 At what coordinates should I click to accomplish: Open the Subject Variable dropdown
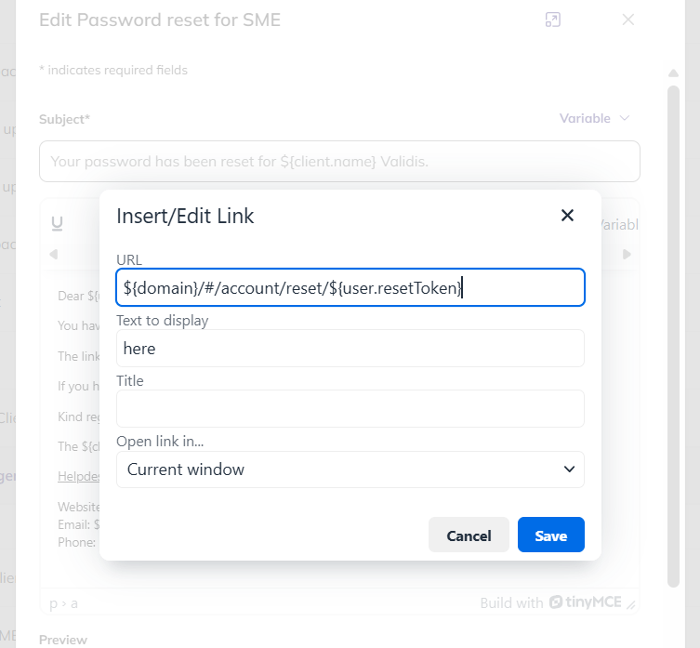point(594,118)
